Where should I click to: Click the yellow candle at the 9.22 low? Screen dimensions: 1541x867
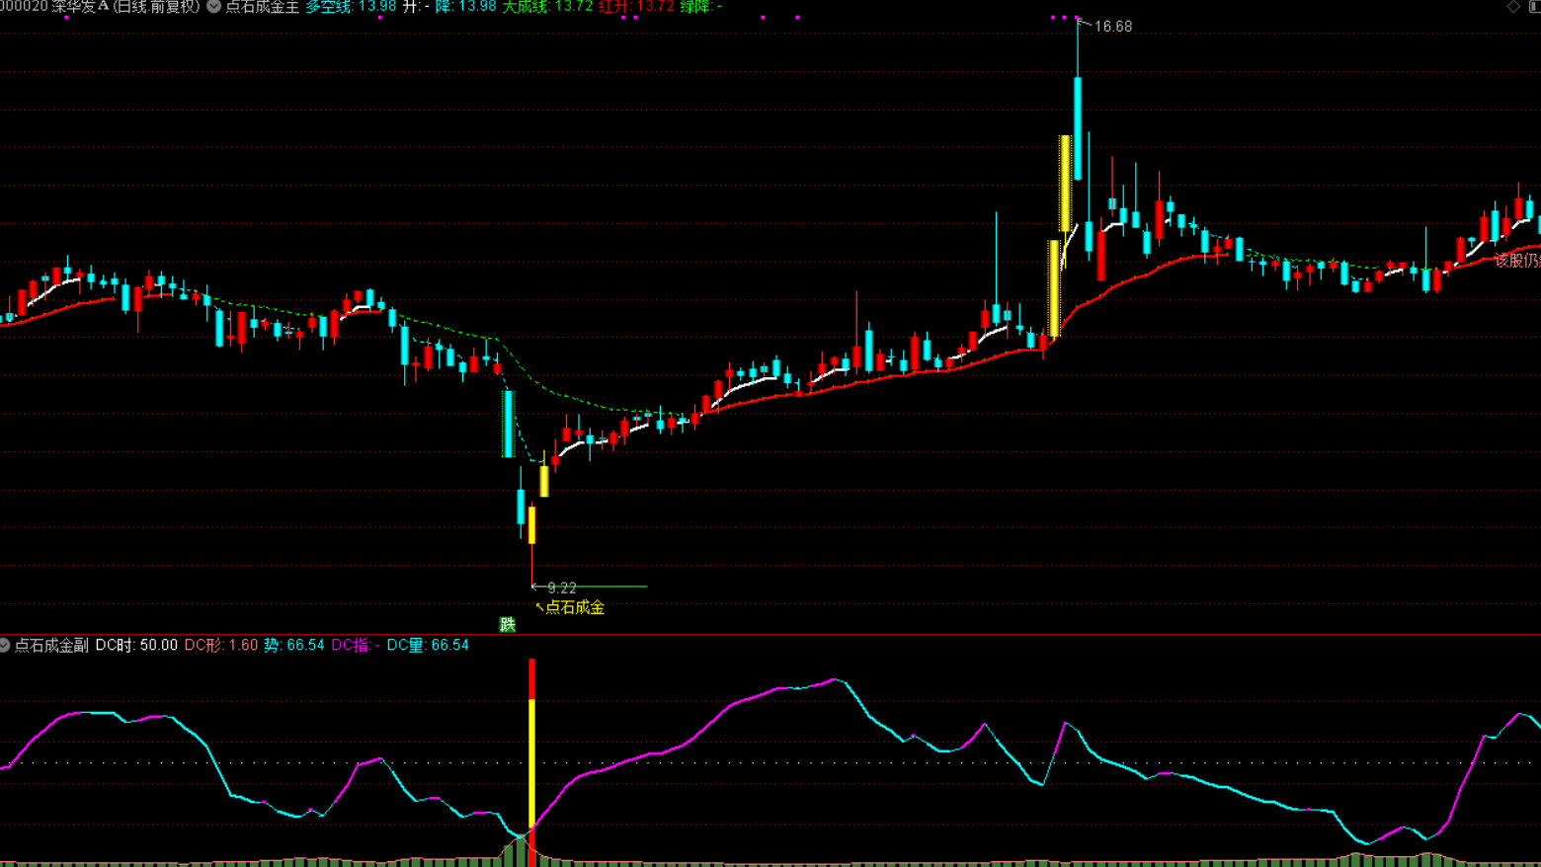pyautogui.click(x=531, y=525)
